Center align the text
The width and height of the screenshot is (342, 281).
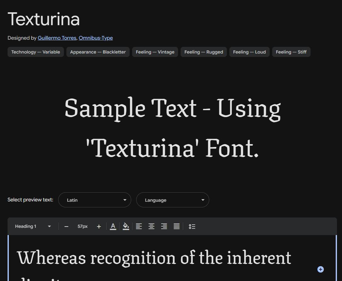coord(151,227)
